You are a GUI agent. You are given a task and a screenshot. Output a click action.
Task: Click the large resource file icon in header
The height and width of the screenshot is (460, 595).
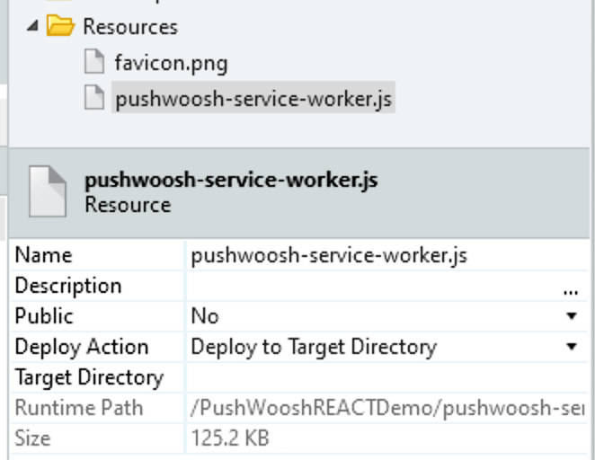click(48, 191)
